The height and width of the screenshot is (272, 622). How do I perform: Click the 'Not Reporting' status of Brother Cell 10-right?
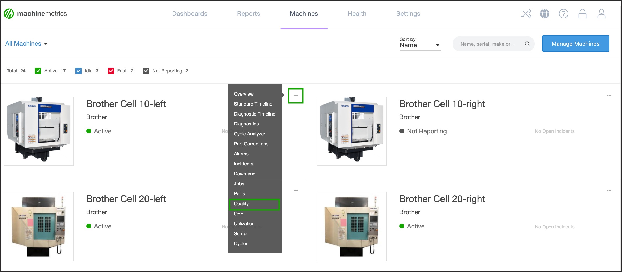coord(423,131)
